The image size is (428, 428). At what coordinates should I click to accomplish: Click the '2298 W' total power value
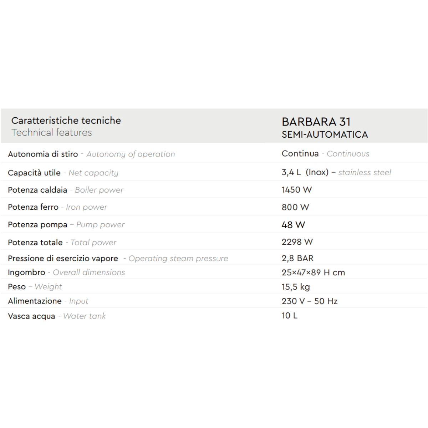point(297,242)
